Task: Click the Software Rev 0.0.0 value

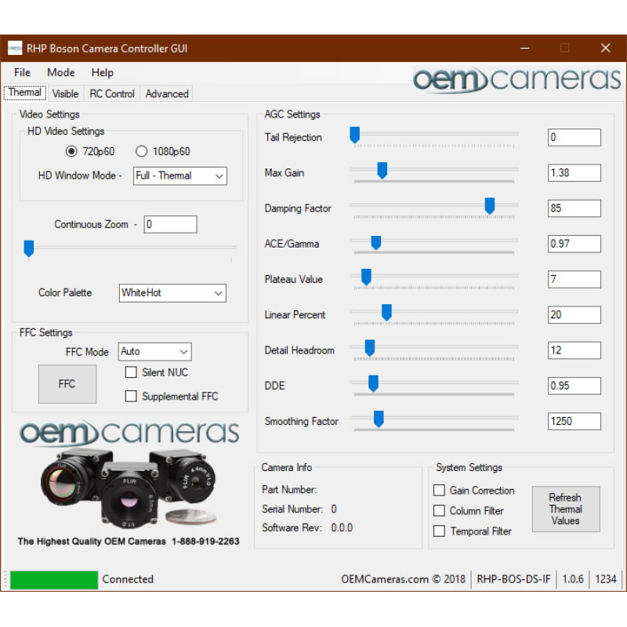Action: (342, 527)
